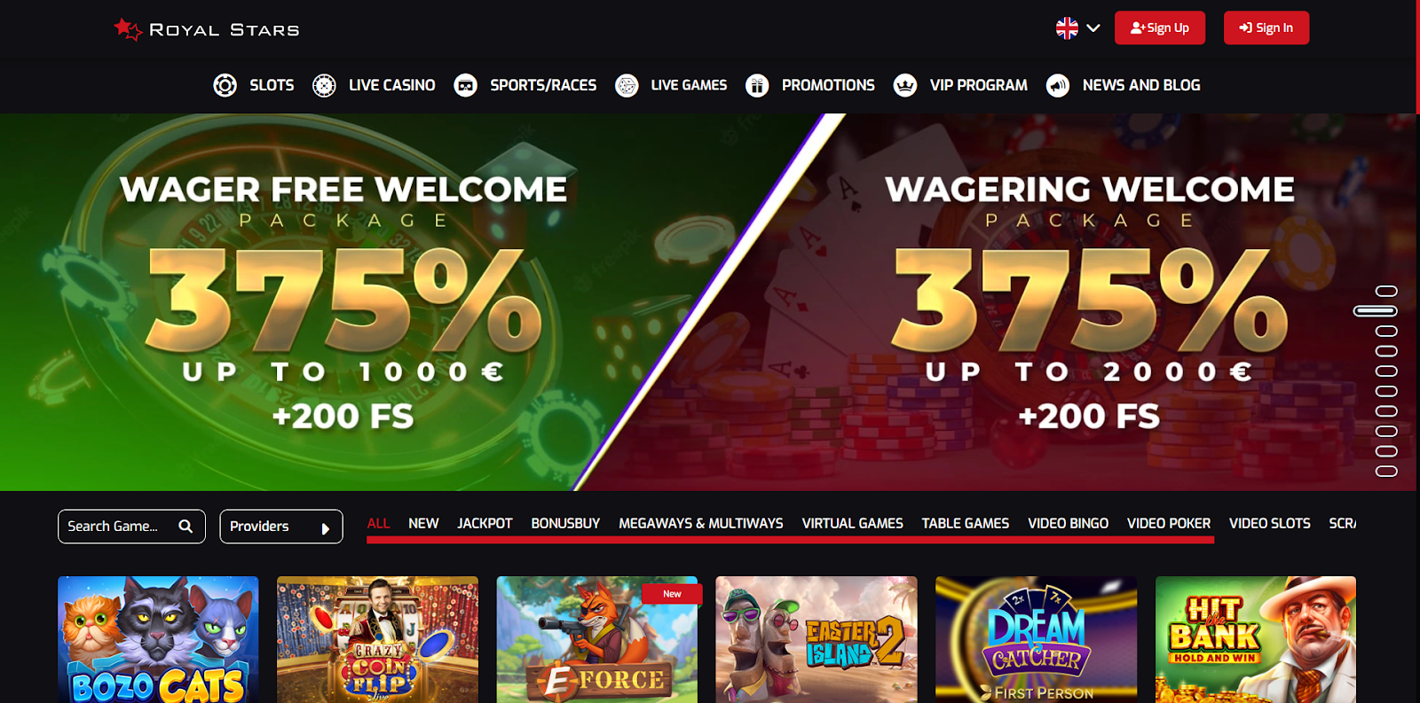Select the third banner slide indicator
Screen dimensions: 1420x703
click(1386, 331)
